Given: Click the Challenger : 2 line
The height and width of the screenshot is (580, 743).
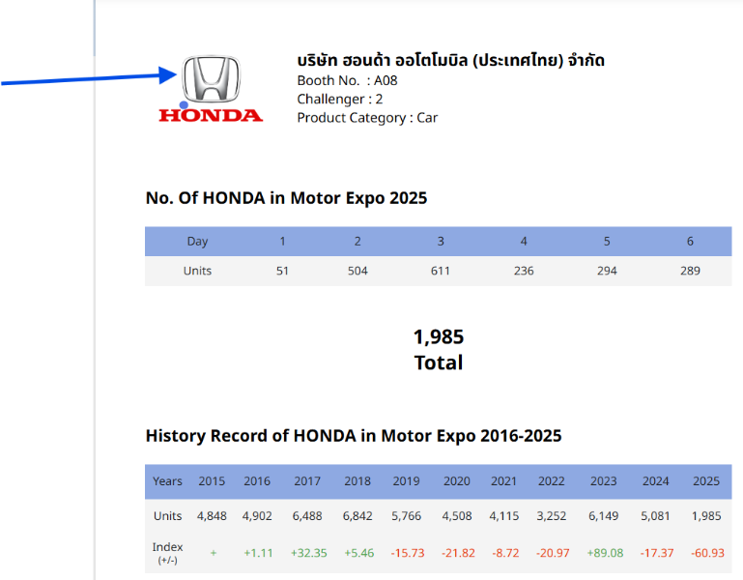Looking at the screenshot, I should (x=340, y=99).
